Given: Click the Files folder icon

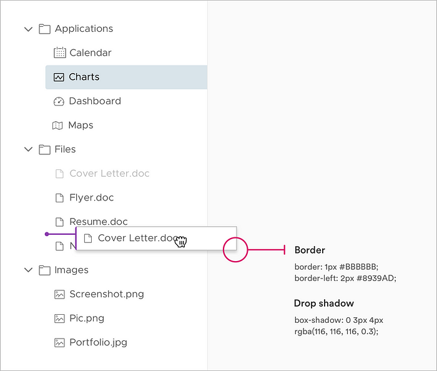Looking at the screenshot, I should pos(44,150).
